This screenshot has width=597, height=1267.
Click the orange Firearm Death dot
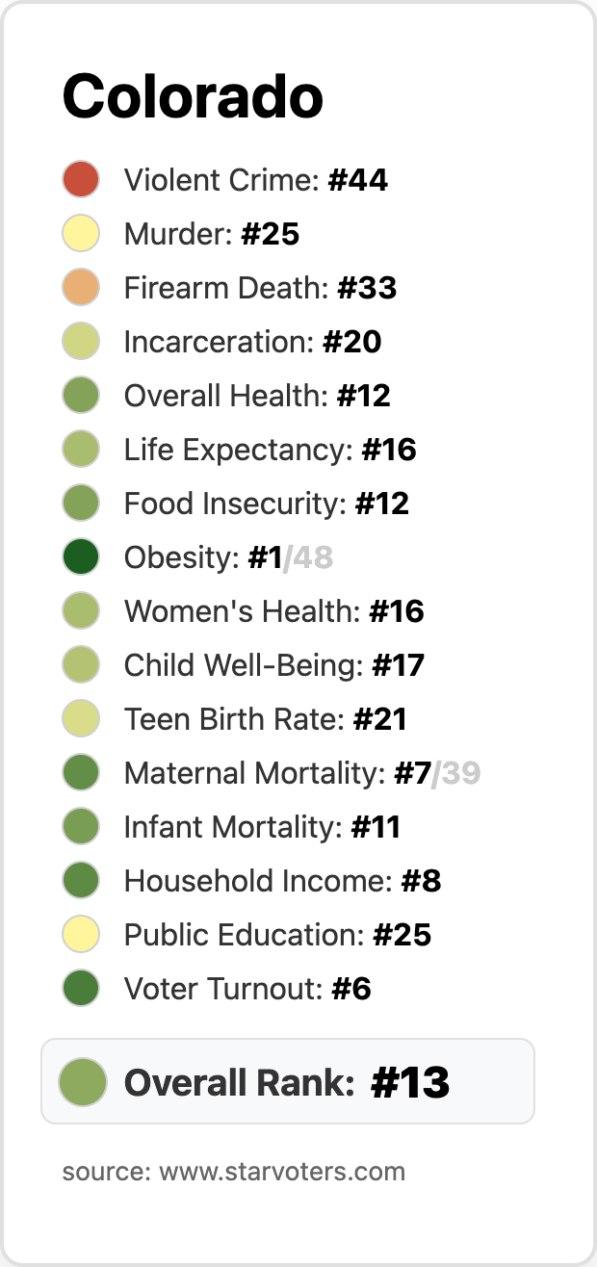(81, 288)
